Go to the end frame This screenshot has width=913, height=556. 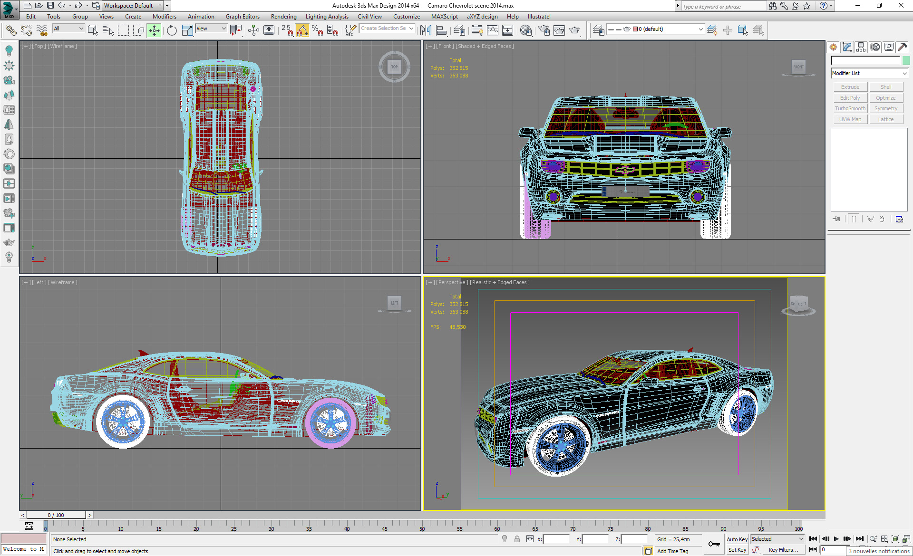click(x=859, y=539)
